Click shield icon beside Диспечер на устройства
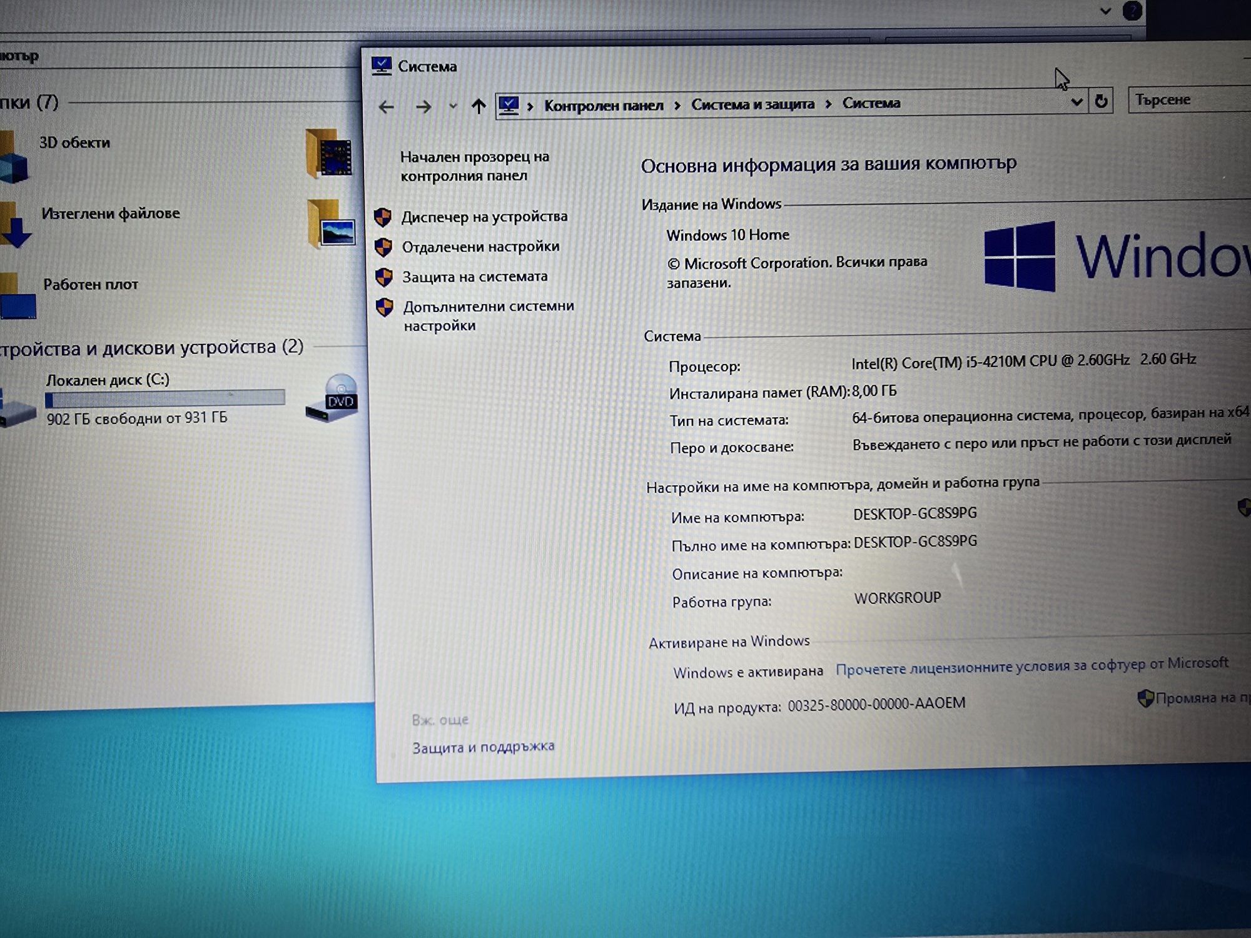 (x=383, y=217)
